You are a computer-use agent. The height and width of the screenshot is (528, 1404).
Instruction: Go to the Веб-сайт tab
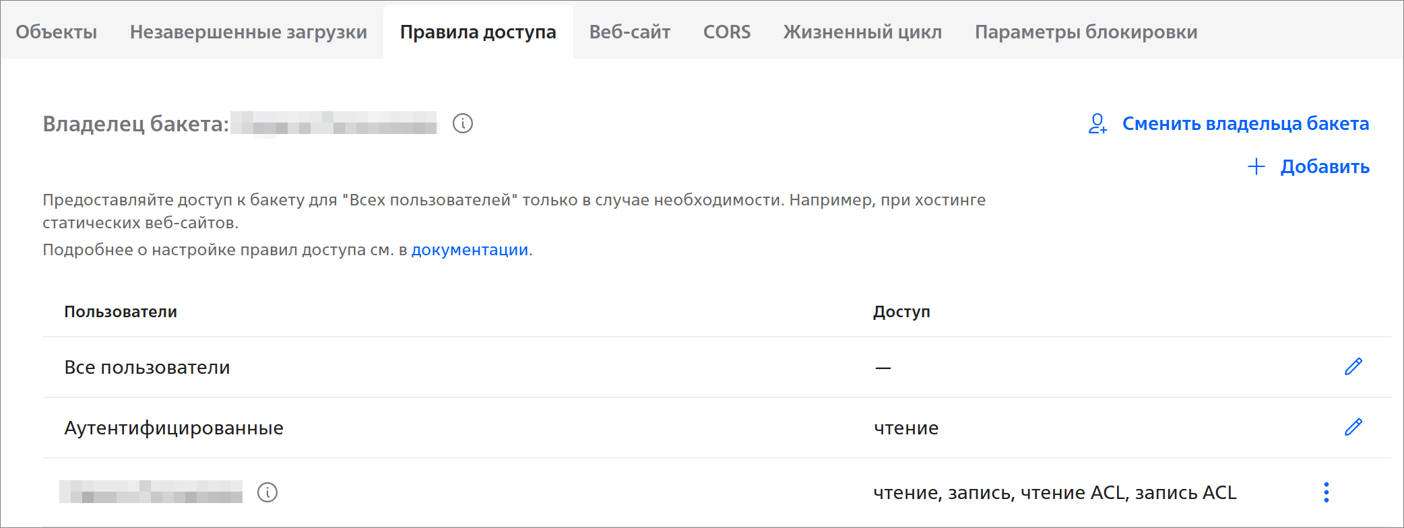tap(630, 32)
